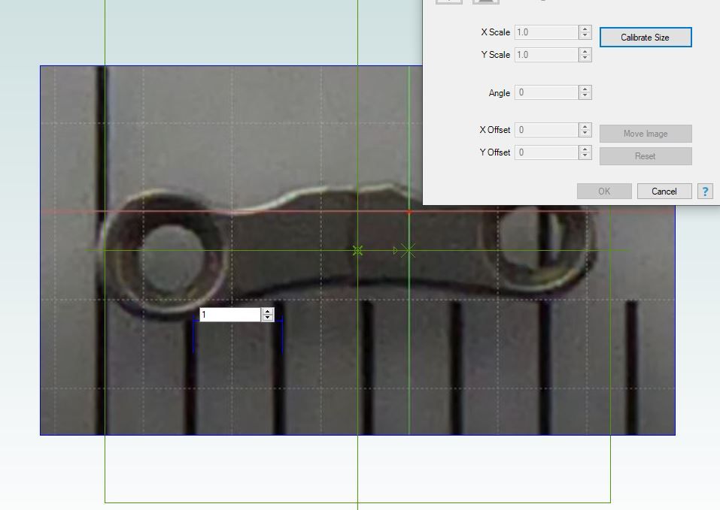This screenshot has width=720, height=510.
Task: Increase Y Scale with up arrow
Action: pos(585,51)
